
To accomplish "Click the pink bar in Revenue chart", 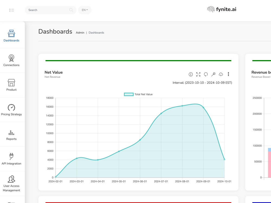I will [269, 165].
